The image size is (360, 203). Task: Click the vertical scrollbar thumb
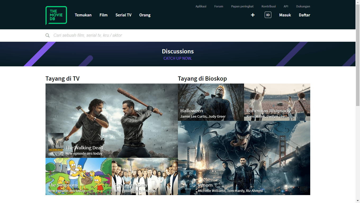coord(358,56)
